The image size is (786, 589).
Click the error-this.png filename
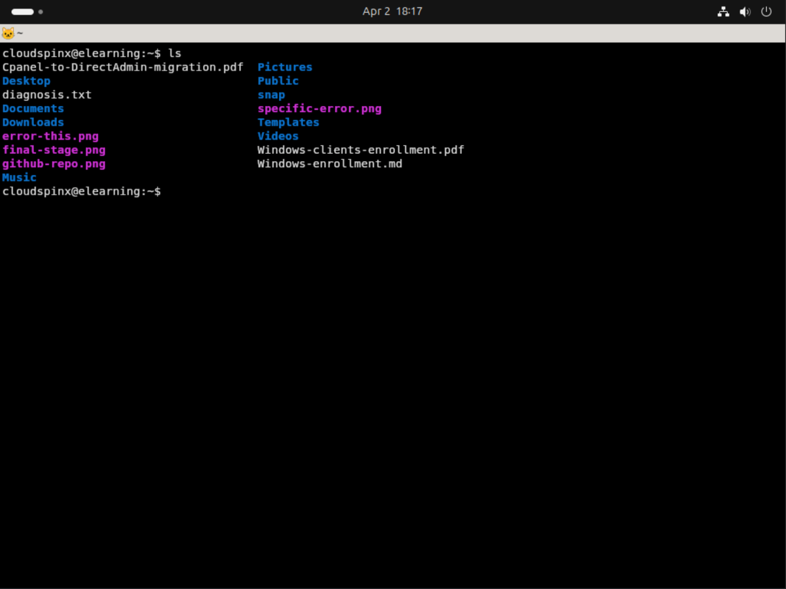[x=51, y=136]
